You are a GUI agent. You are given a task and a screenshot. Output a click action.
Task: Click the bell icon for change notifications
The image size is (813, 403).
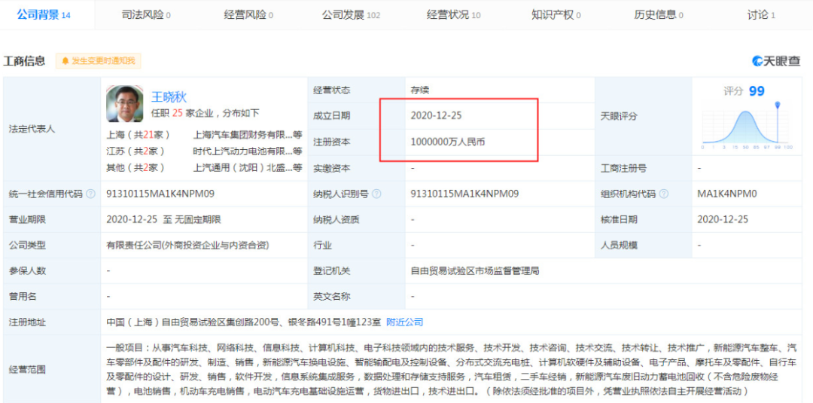tap(65, 61)
